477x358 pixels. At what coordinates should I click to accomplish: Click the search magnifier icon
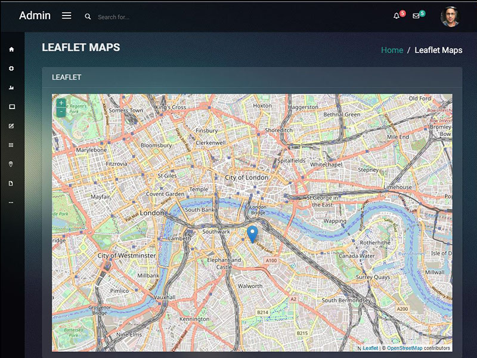click(x=88, y=17)
